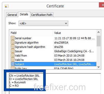Click the sha256RSA value

[x=61, y=43]
